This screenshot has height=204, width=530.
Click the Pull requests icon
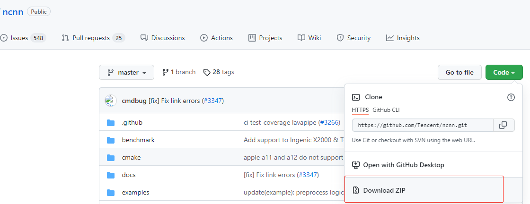pyautogui.click(x=65, y=38)
